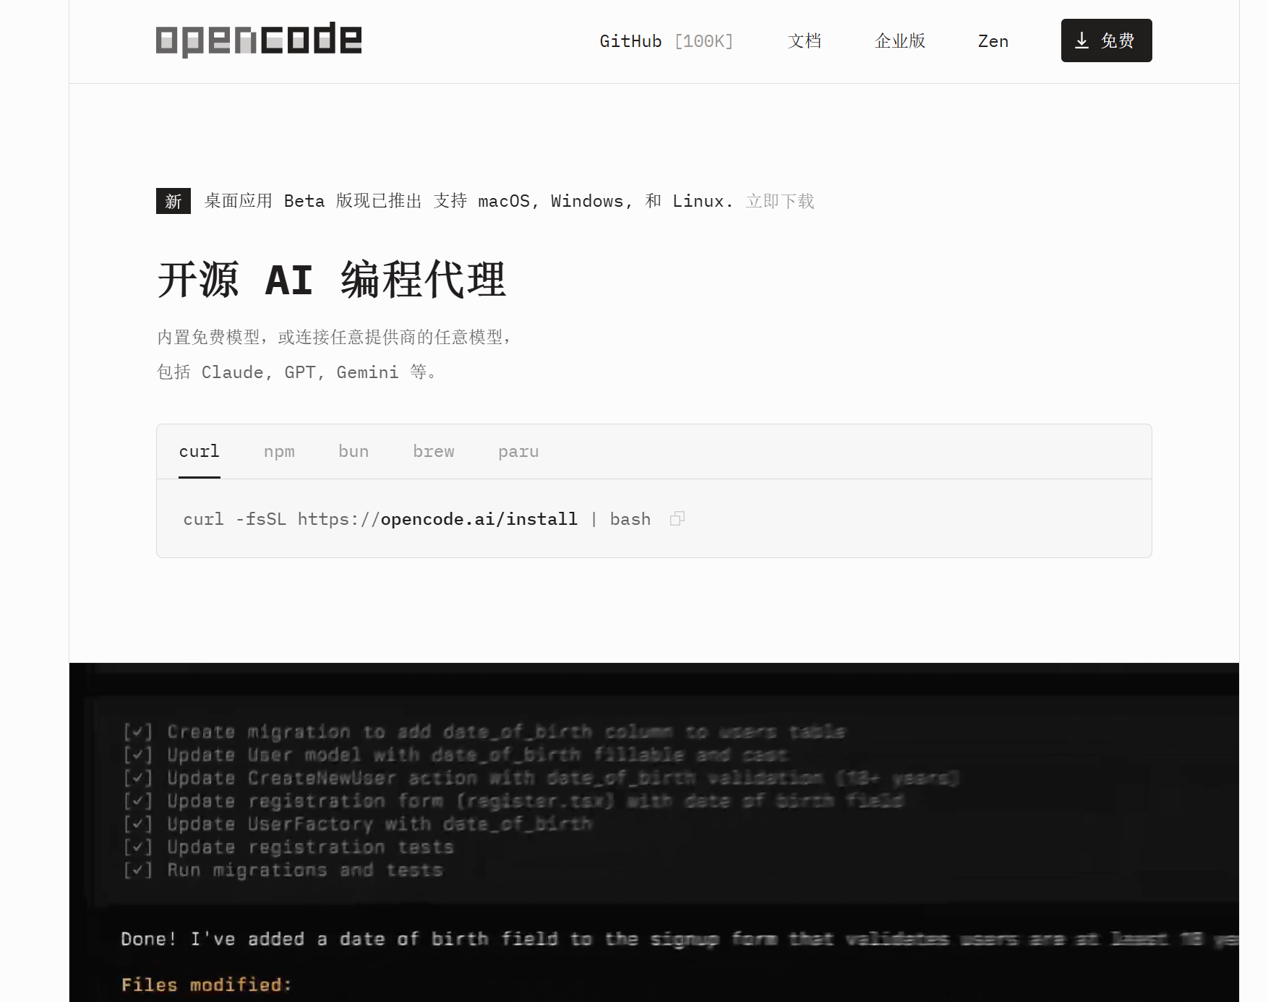Go to the 企业版 enterprise page
Screen dimensions: 1268x1002
(899, 41)
